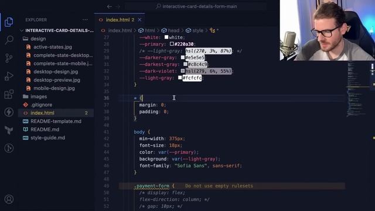Open the Source Control view
This screenshot has width=375, height=211.
coord(9,58)
